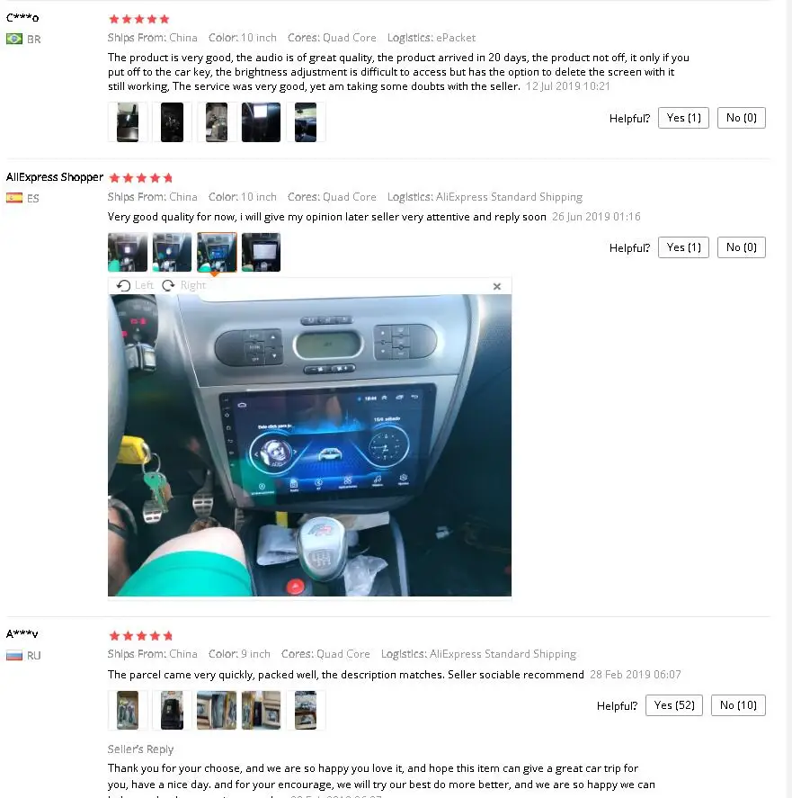The height and width of the screenshot is (798, 792).
Task: Click the Russia flag icon beside RU
Action: coord(14,656)
